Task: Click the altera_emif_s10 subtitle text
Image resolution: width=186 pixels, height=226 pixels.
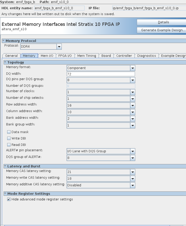Action: coord(14,29)
